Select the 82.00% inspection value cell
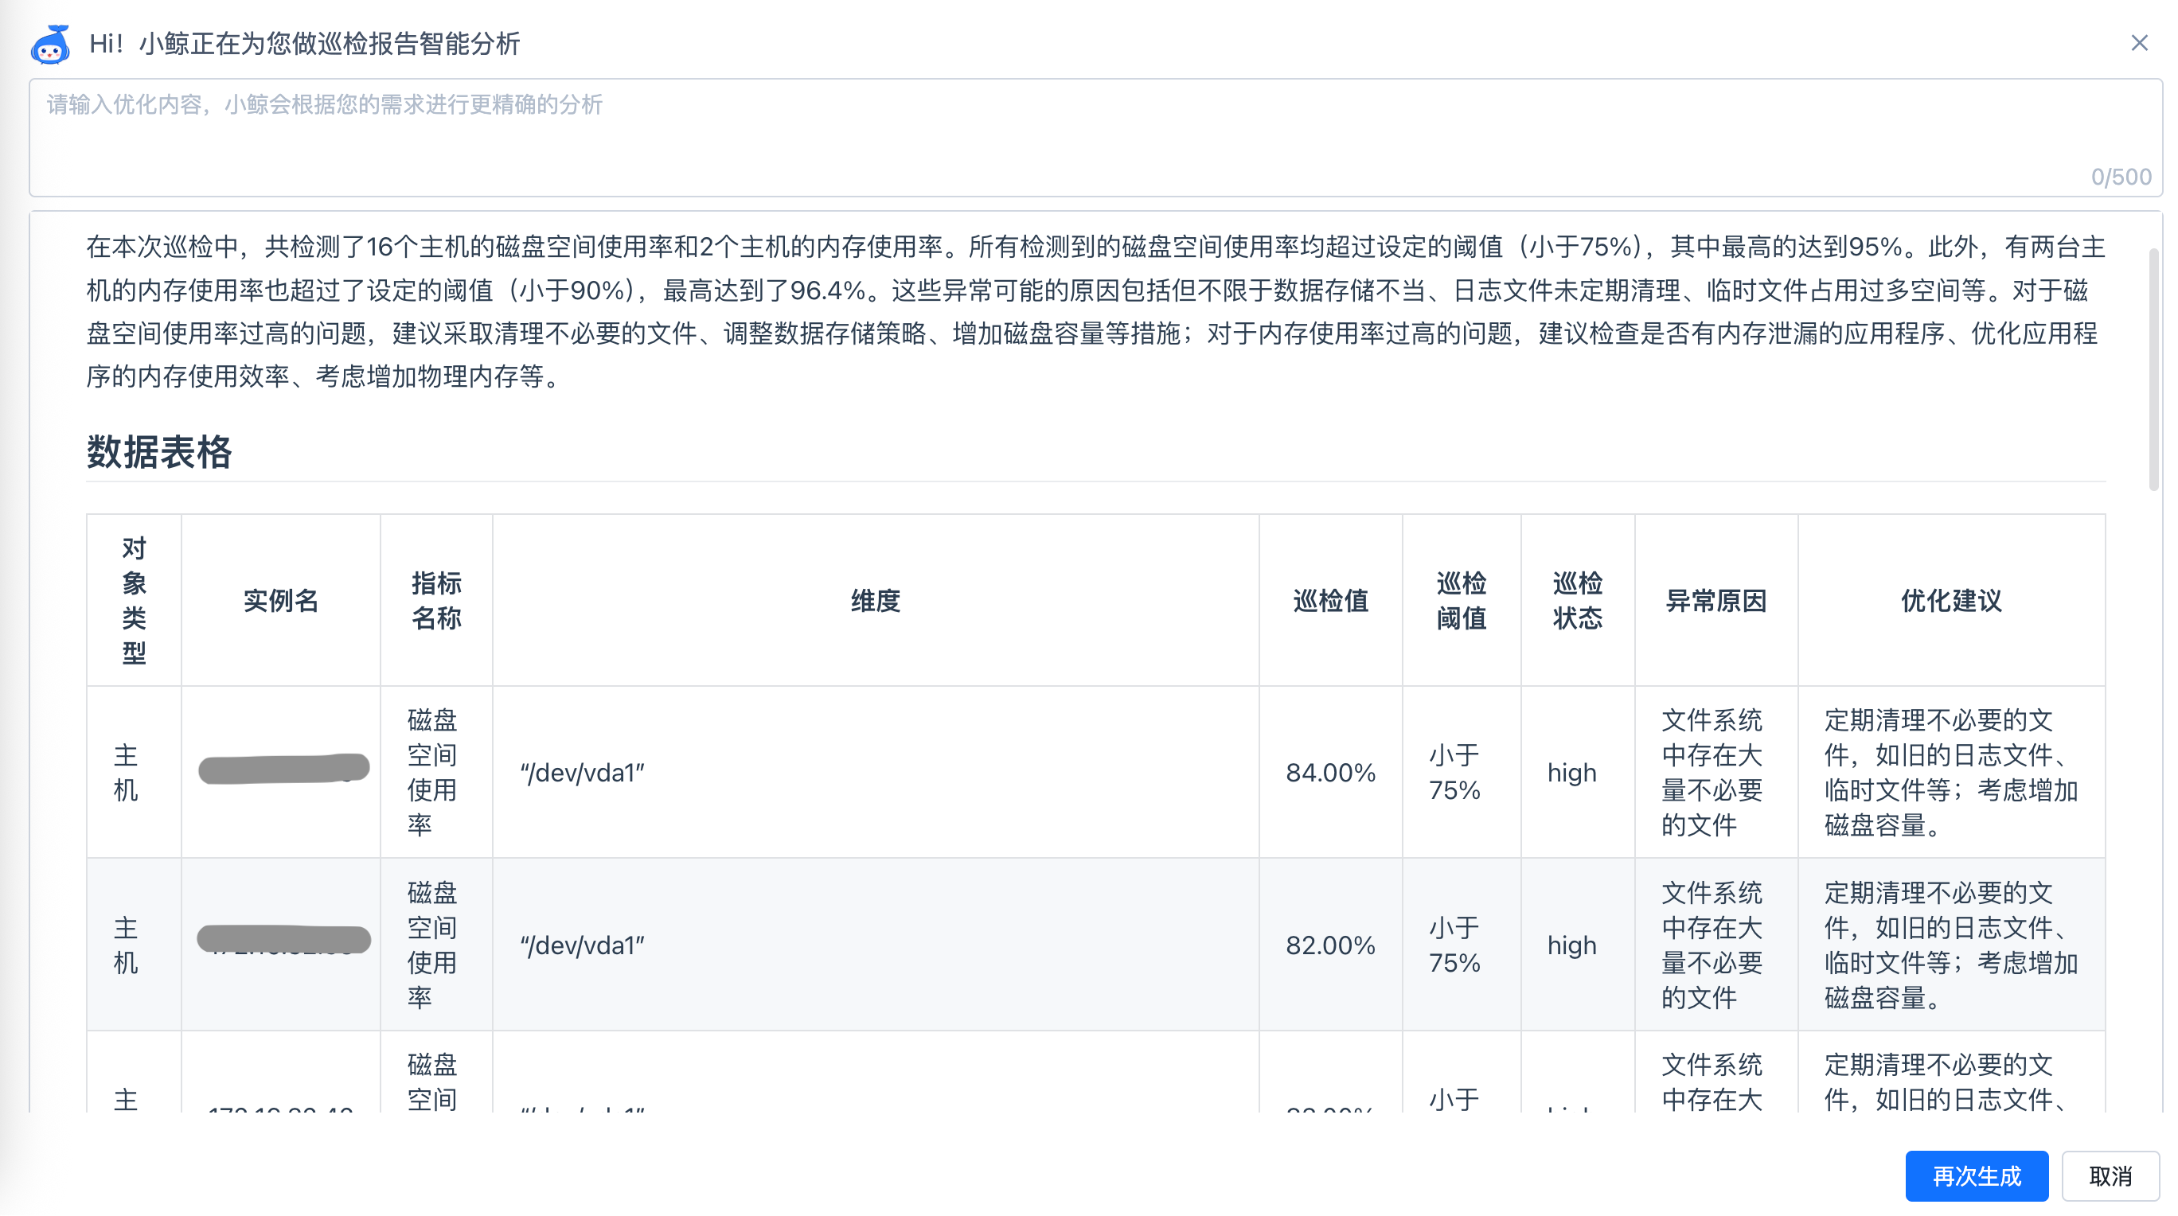 click(1330, 945)
